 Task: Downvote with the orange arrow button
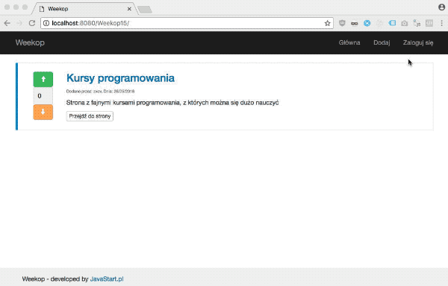(43, 112)
